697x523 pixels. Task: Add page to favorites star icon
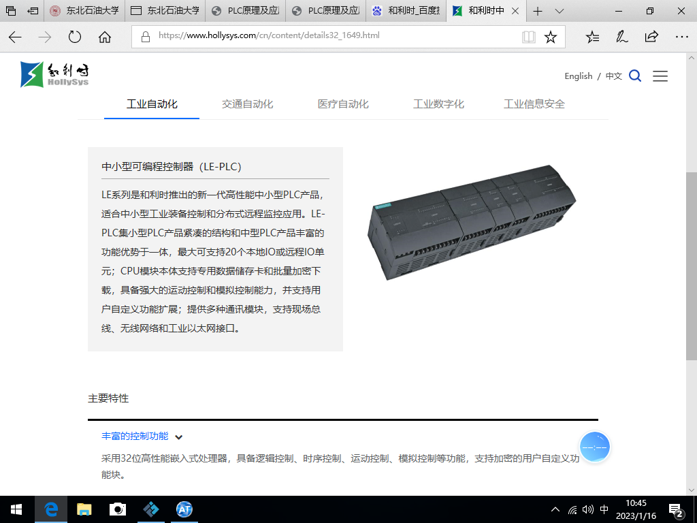pyautogui.click(x=551, y=37)
